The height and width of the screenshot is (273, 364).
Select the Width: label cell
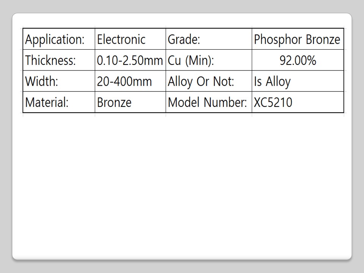[42, 82]
